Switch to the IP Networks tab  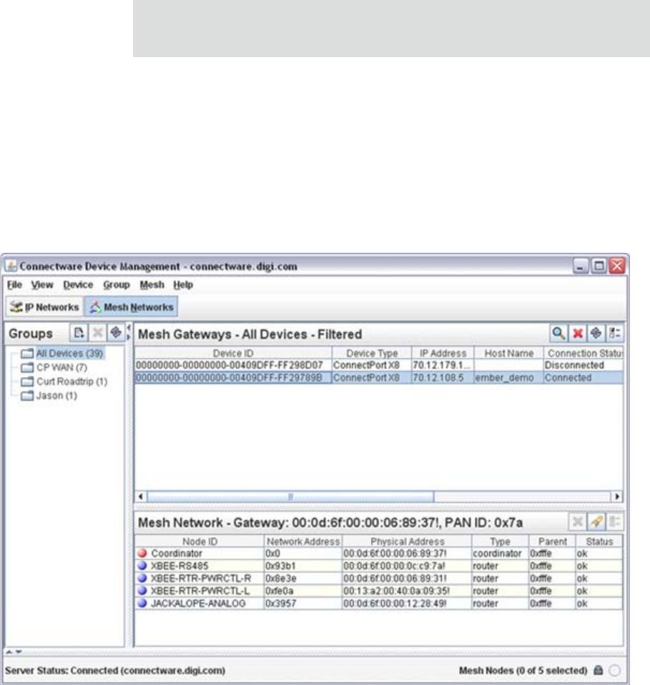44,307
